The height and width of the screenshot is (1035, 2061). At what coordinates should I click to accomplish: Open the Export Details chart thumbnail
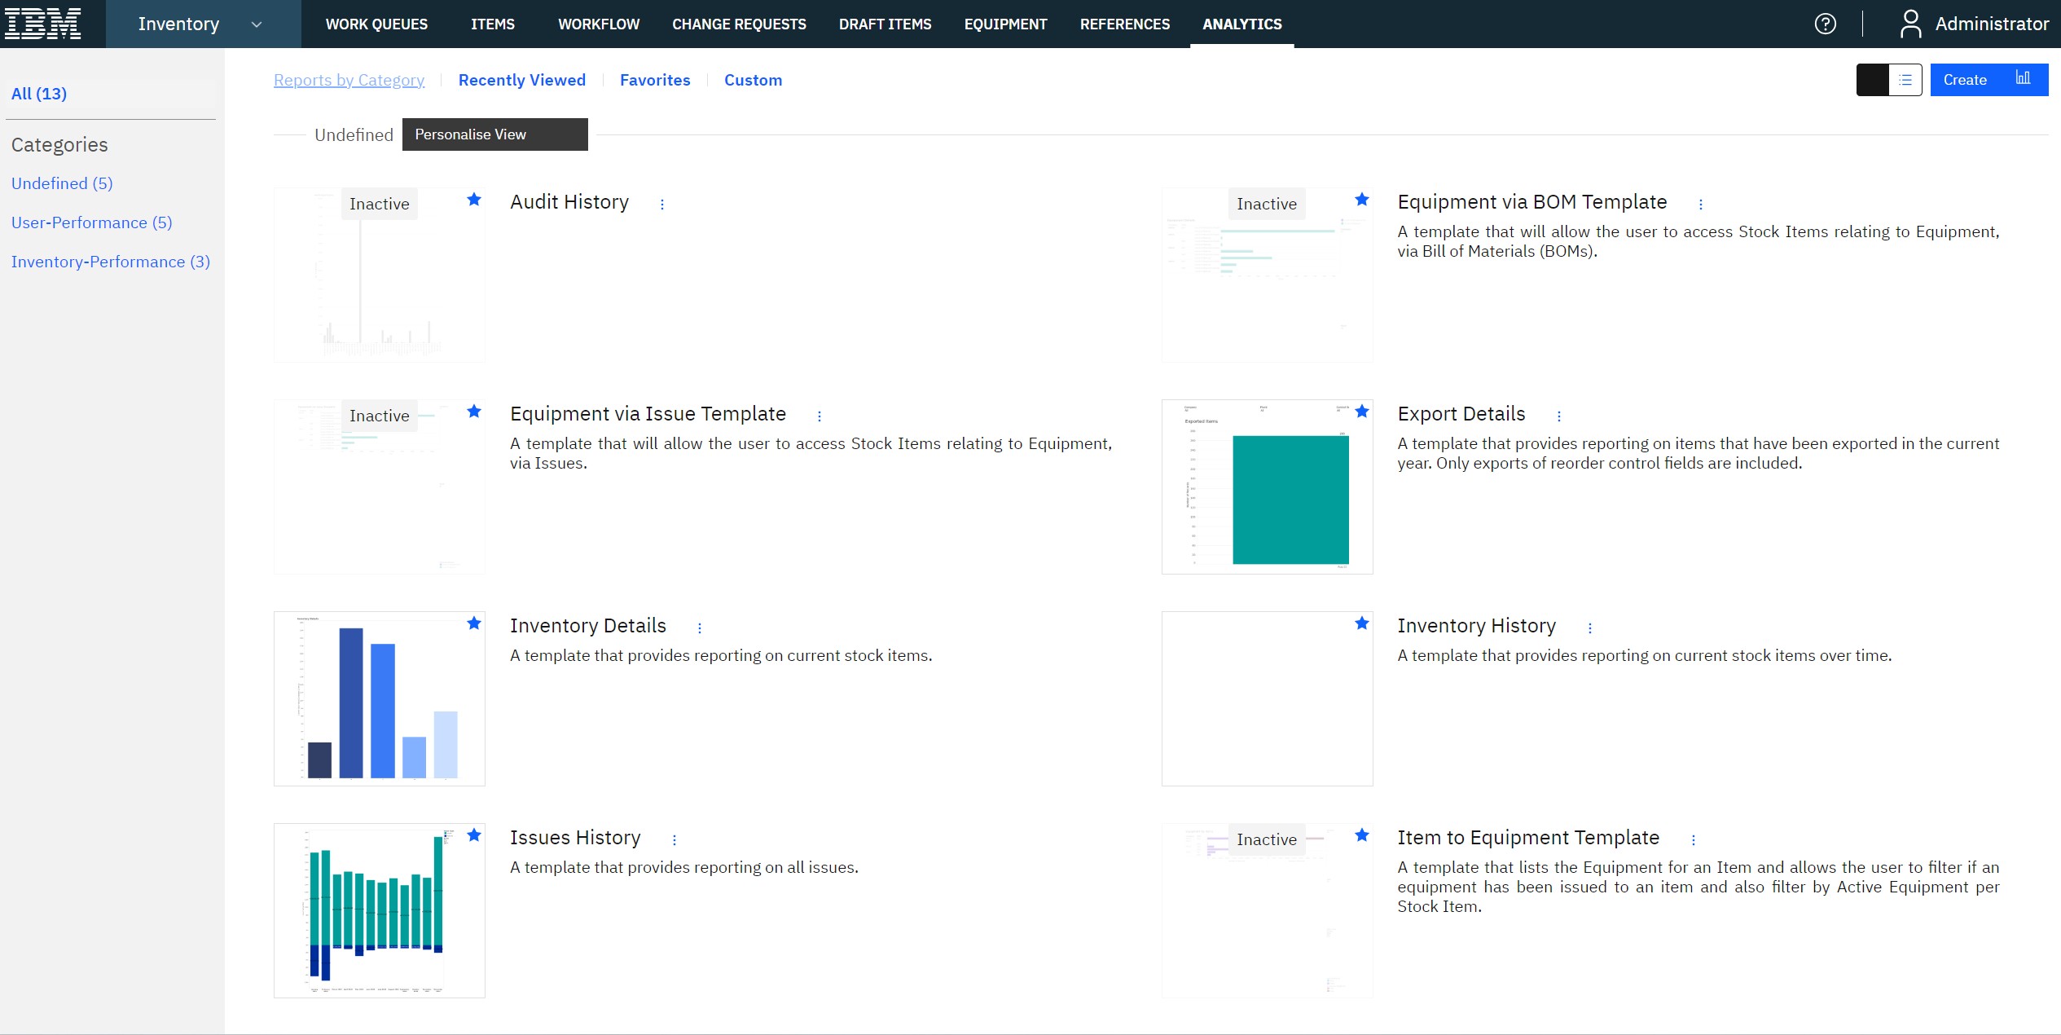tap(1267, 487)
